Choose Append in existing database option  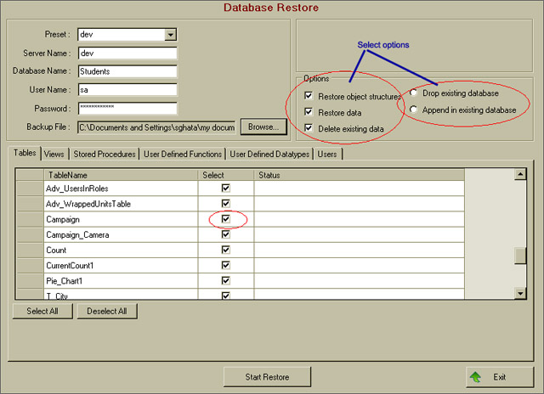click(x=414, y=110)
